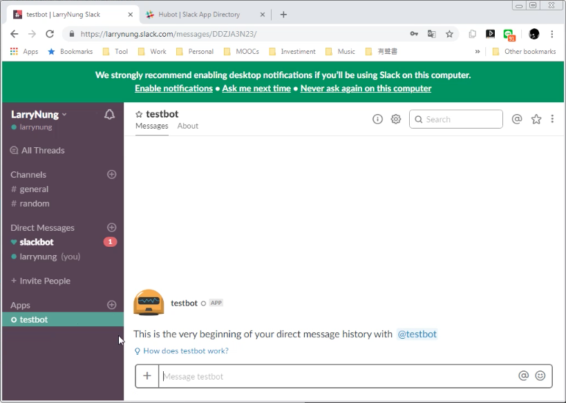This screenshot has height=403, width=566.
Task: Open the MOOCs bookmarks folder
Action: point(241,52)
